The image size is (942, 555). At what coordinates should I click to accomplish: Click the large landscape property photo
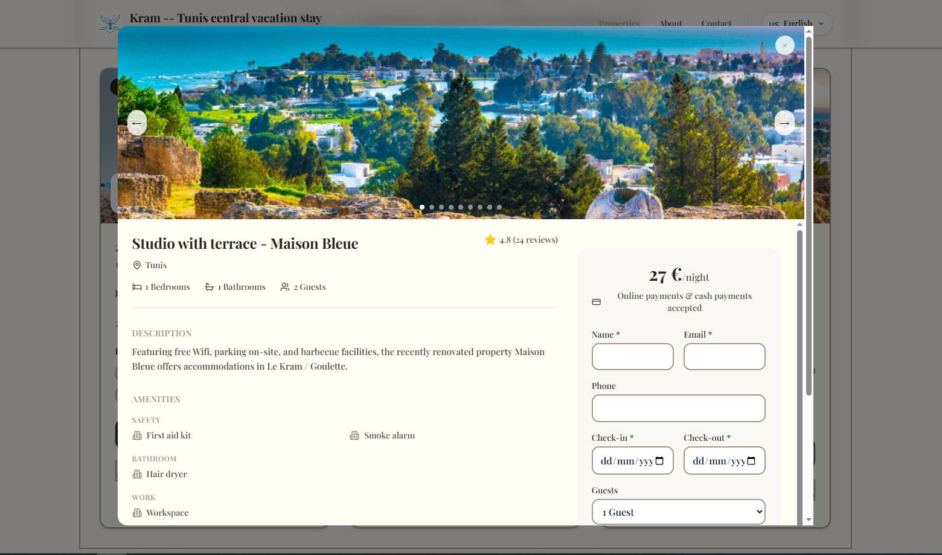pos(461,123)
